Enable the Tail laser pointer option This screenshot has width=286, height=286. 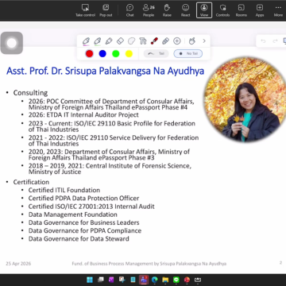[157, 54]
